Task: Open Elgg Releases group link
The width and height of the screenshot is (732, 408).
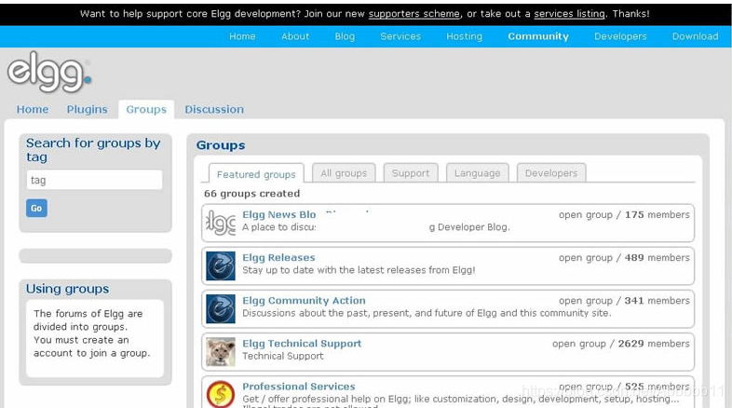Action: (x=278, y=258)
